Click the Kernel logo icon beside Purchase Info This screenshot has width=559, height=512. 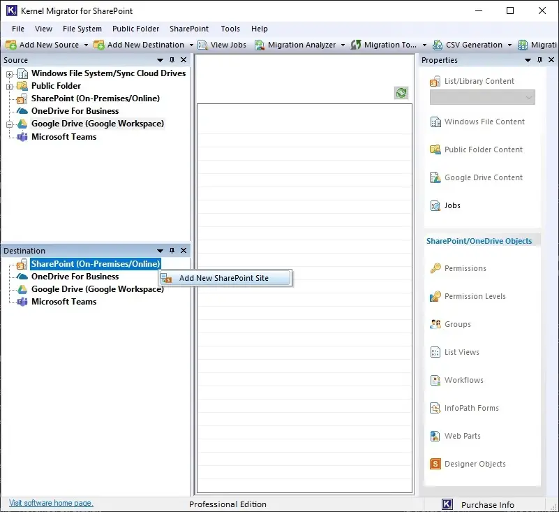pos(447,504)
